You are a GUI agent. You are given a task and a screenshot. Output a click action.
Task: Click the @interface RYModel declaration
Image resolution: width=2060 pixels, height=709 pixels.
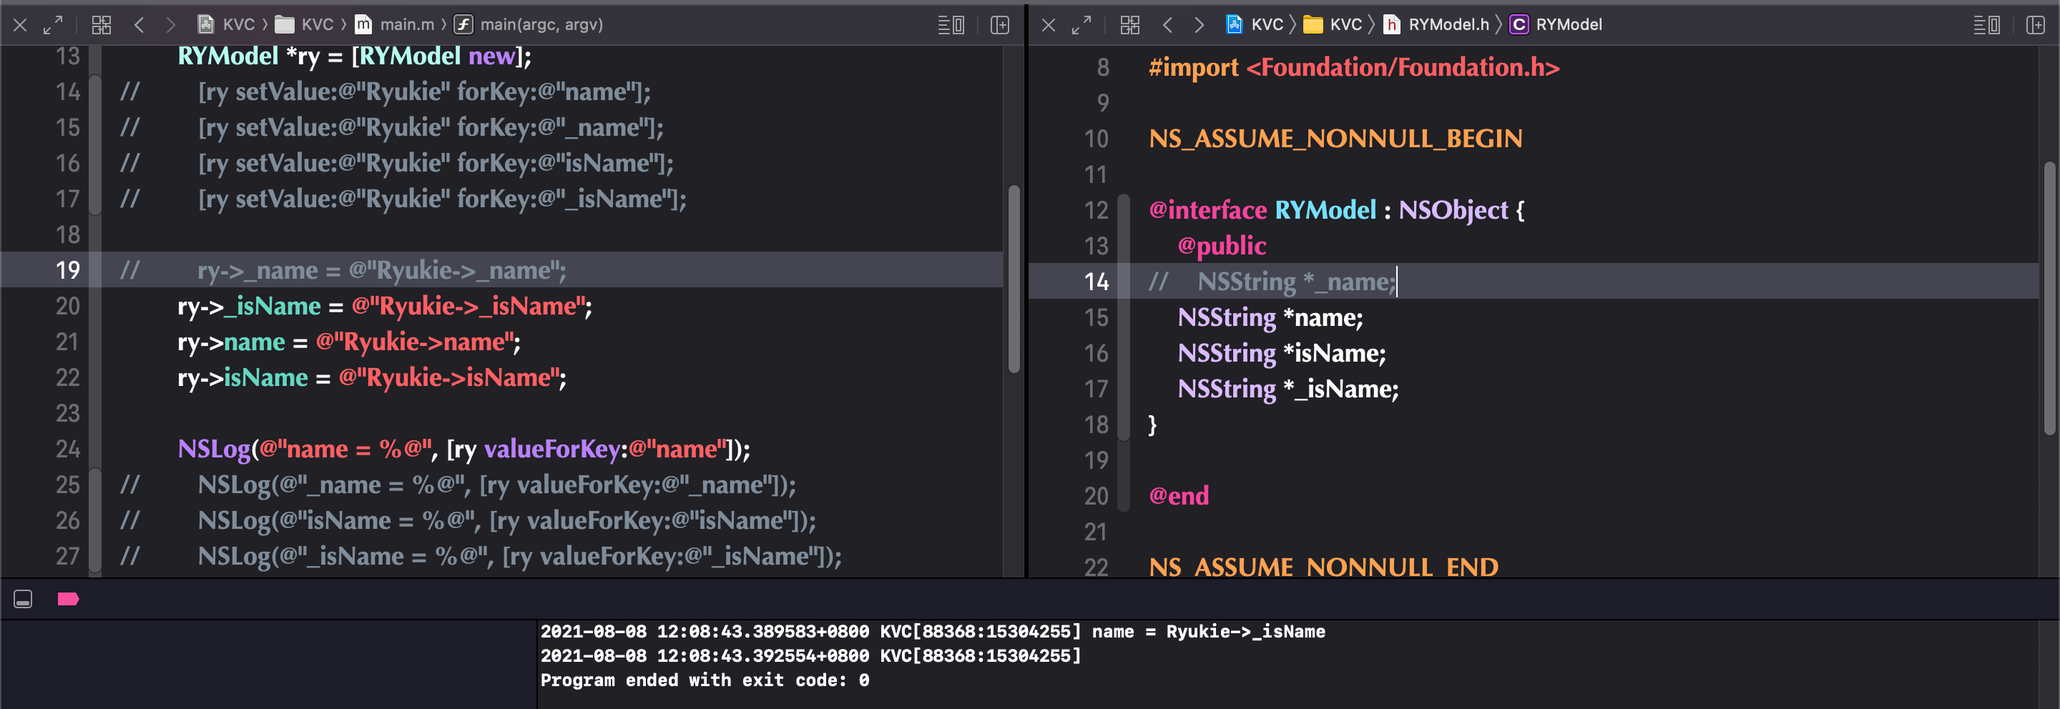click(1336, 210)
